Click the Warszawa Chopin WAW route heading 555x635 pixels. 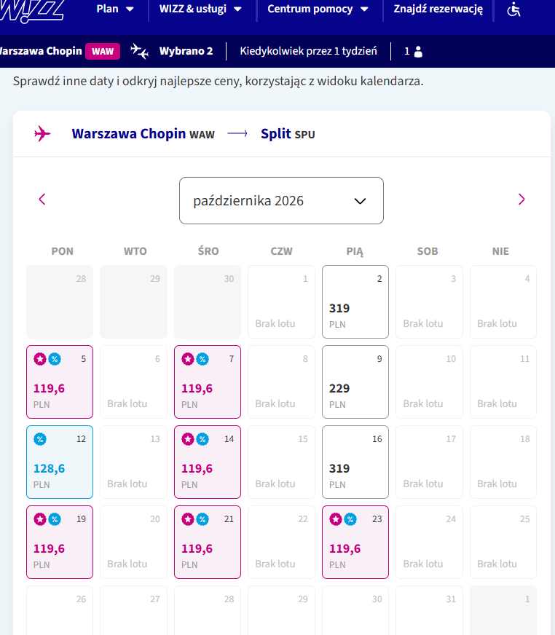pyautogui.click(x=143, y=134)
